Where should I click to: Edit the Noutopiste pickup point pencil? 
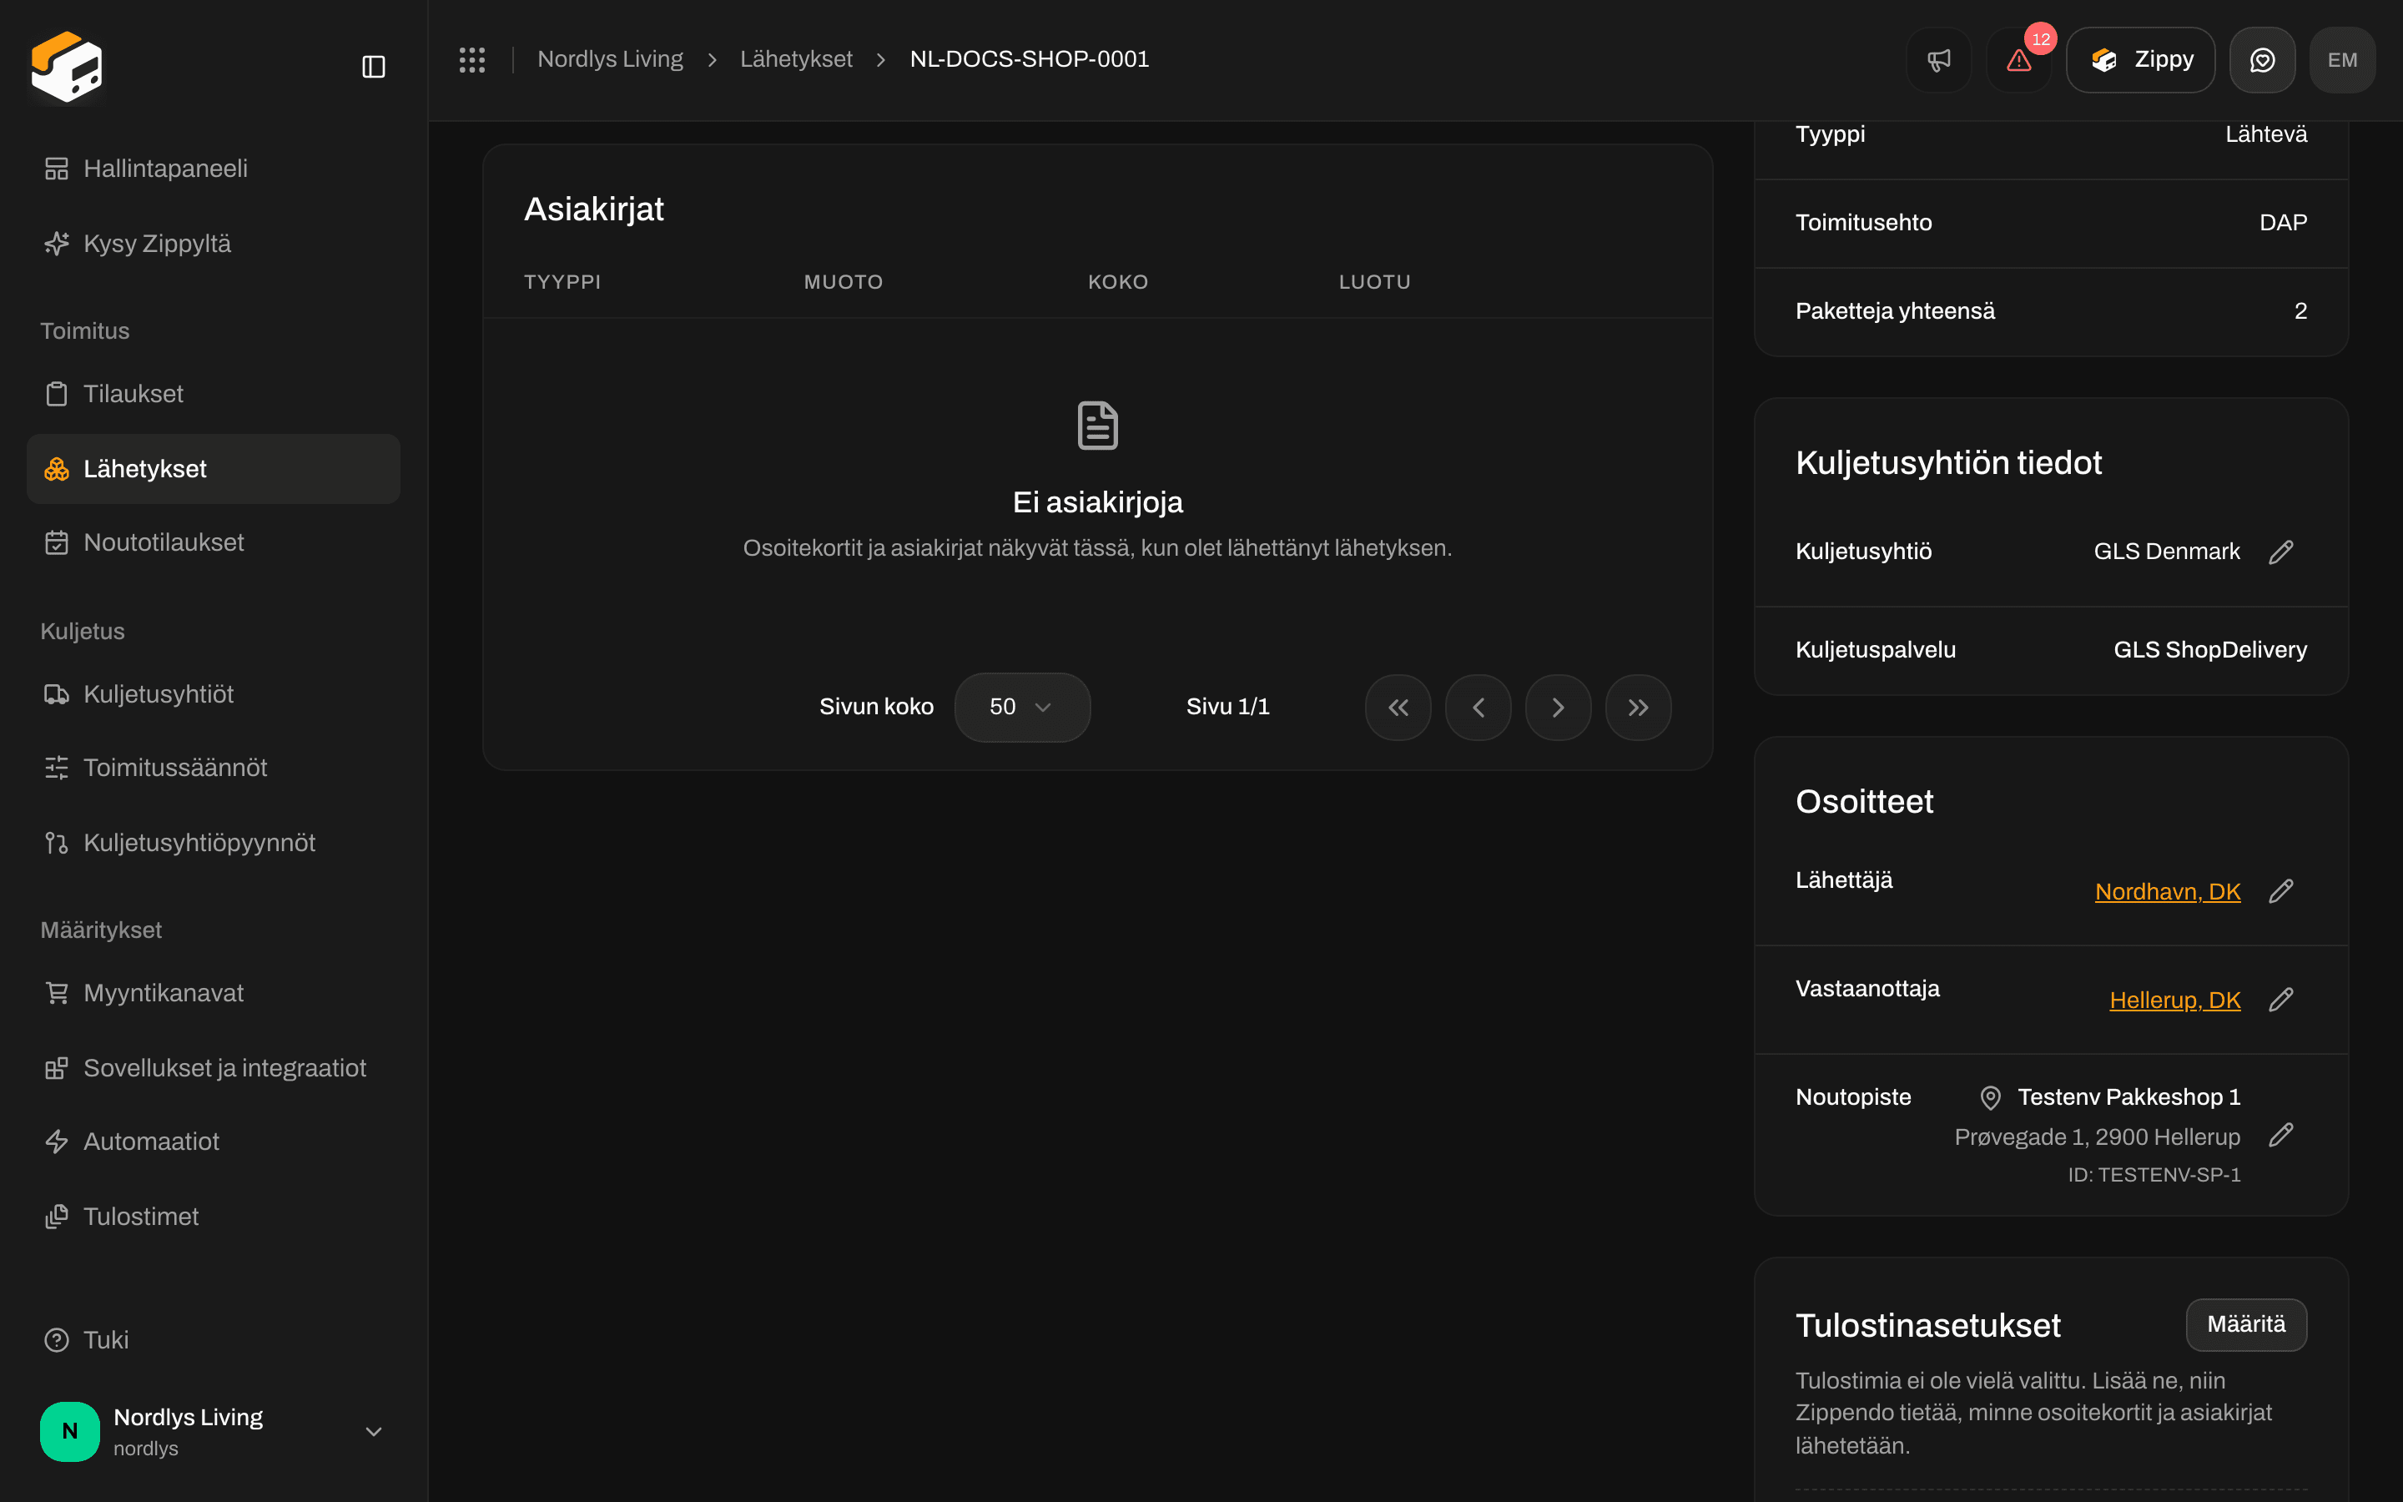tap(2281, 1135)
